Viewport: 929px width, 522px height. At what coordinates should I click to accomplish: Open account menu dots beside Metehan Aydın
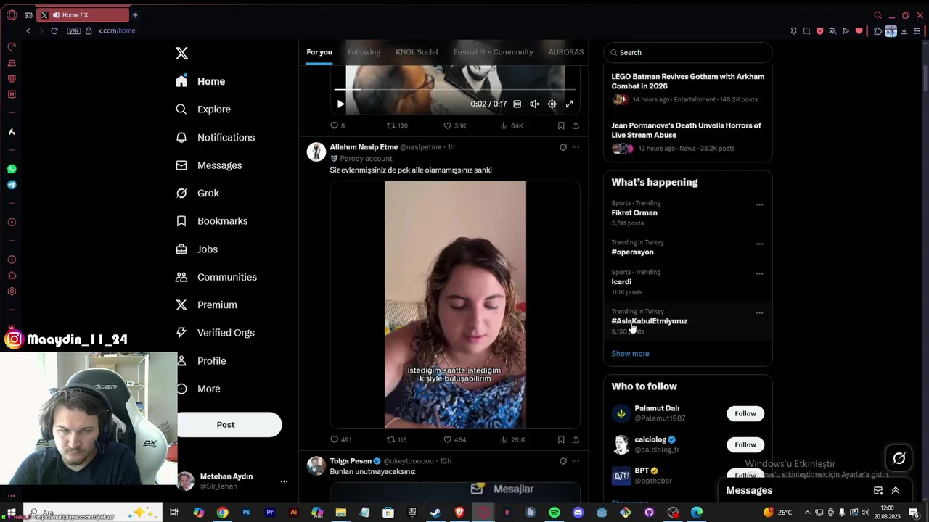(284, 481)
